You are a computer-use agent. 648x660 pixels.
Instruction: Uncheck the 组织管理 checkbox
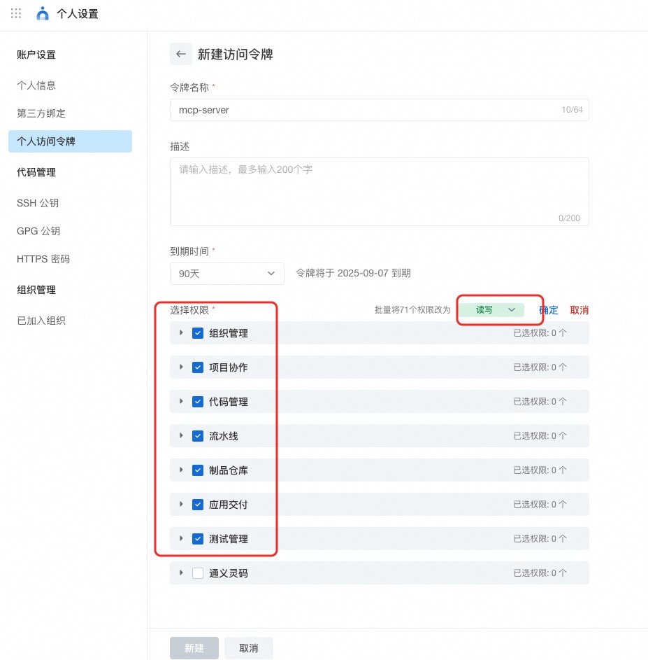click(198, 333)
